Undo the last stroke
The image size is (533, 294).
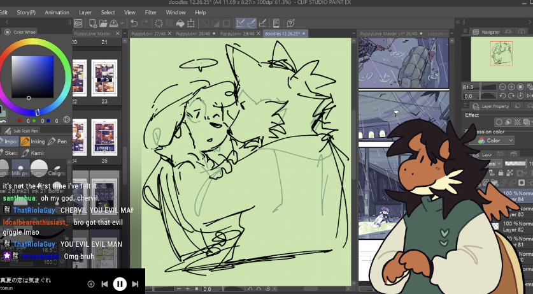point(134,23)
